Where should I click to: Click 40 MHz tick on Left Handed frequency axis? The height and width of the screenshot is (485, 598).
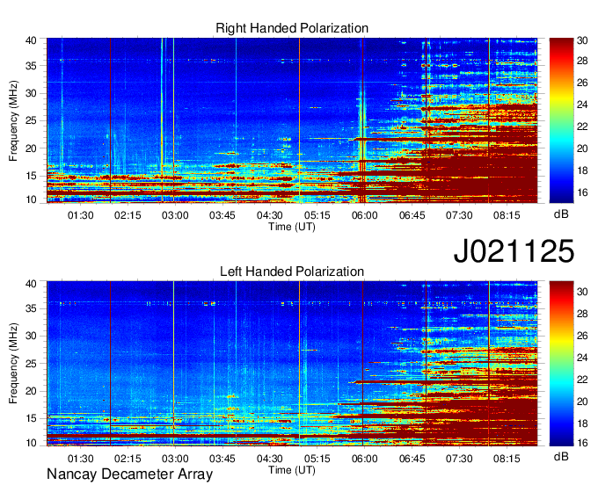click(31, 284)
